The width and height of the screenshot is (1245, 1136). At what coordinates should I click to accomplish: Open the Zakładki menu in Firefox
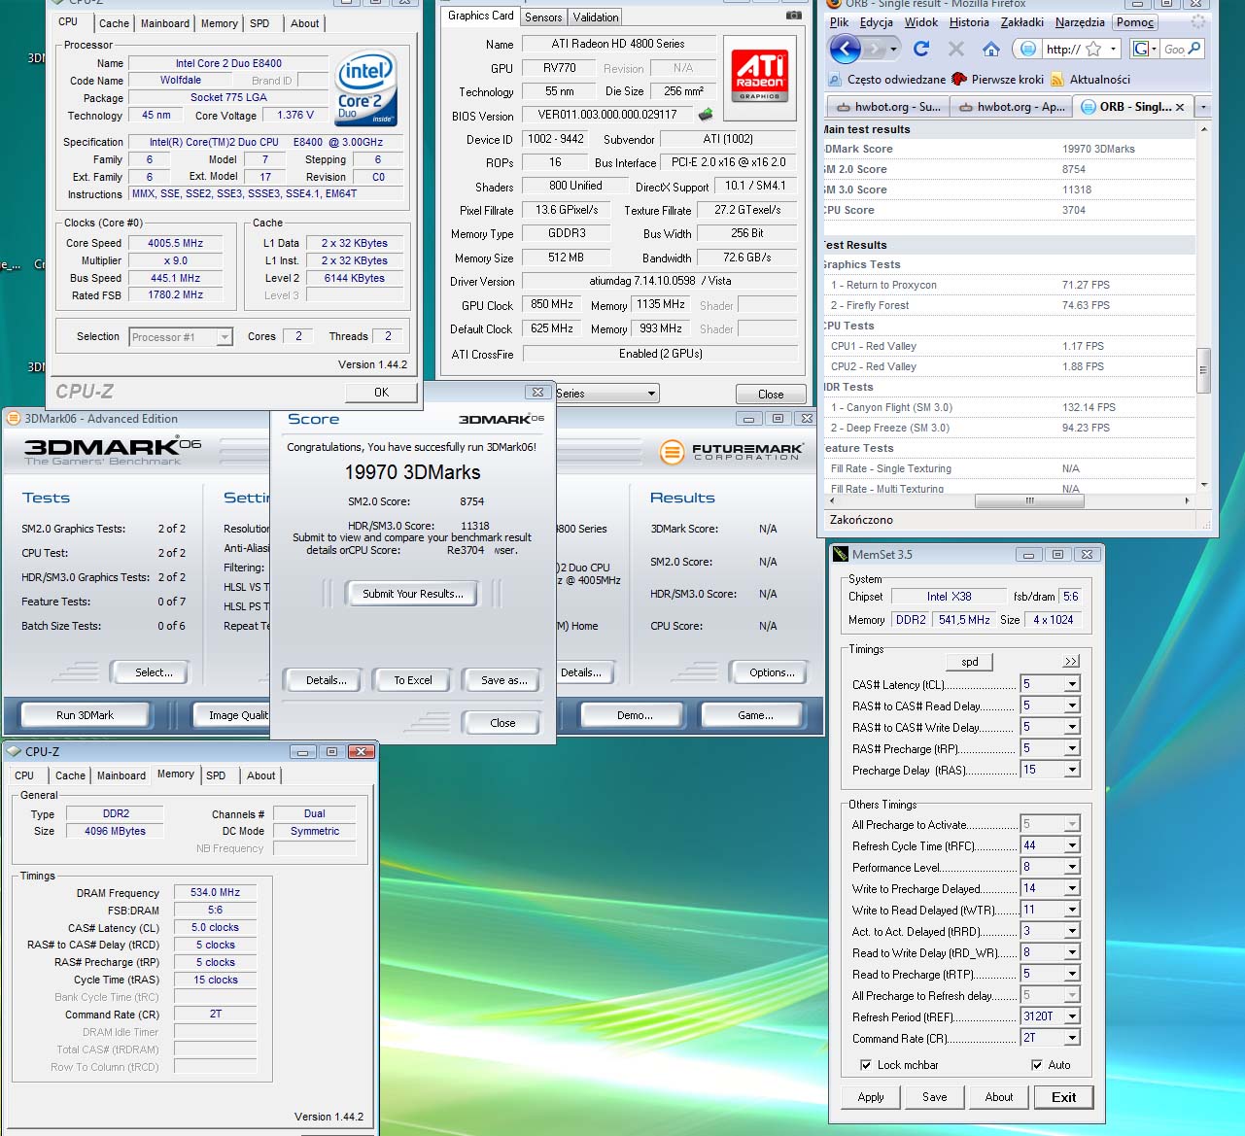(1020, 22)
